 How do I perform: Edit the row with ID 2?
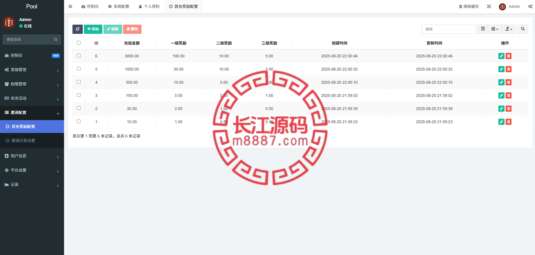click(x=501, y=109)
